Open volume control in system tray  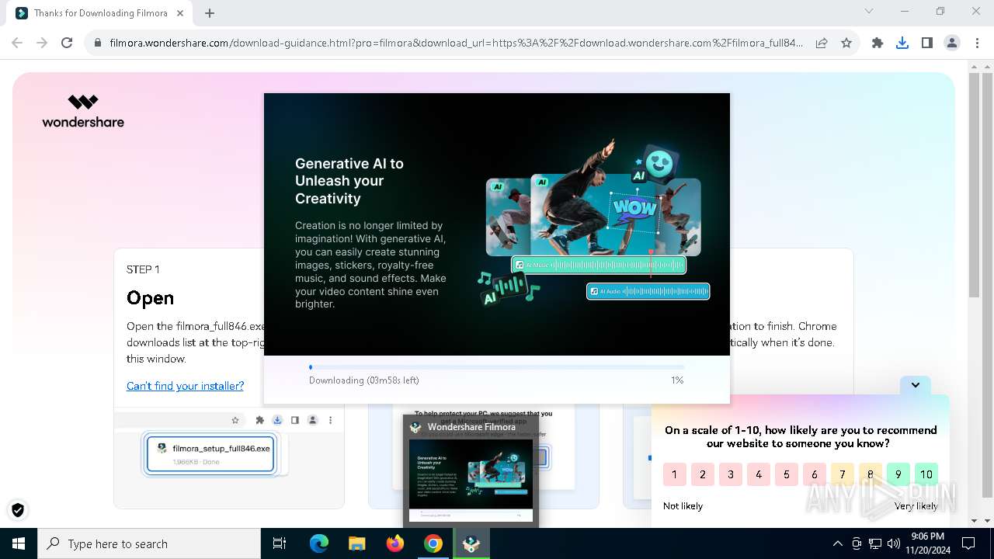893,543
